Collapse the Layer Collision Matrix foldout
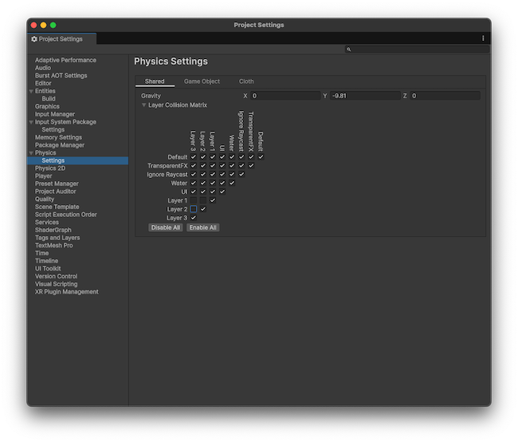518x442 pixels. coord(144,105)
